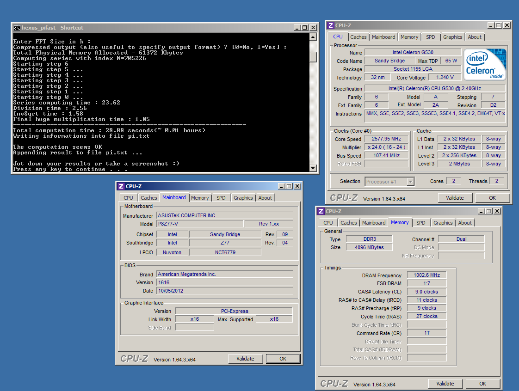Open About tab in CPU window
519x391 pixels.
[x=475, y=37]
